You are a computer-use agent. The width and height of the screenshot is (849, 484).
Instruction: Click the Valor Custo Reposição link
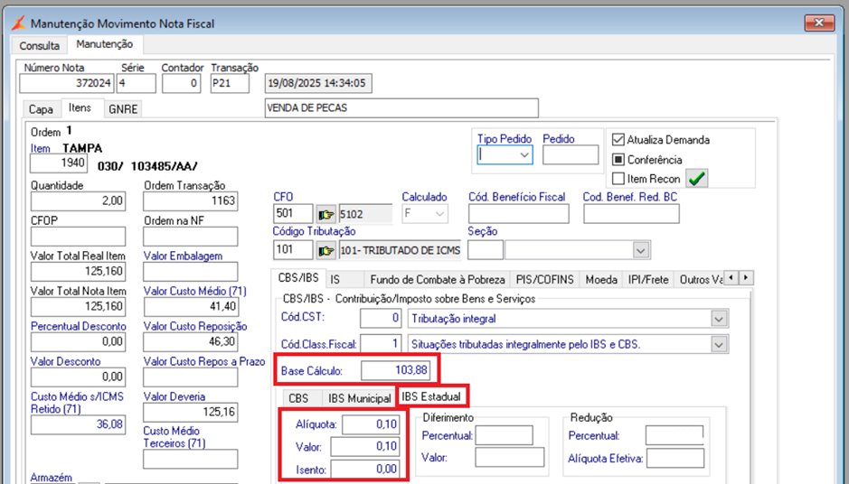[195, 326]
